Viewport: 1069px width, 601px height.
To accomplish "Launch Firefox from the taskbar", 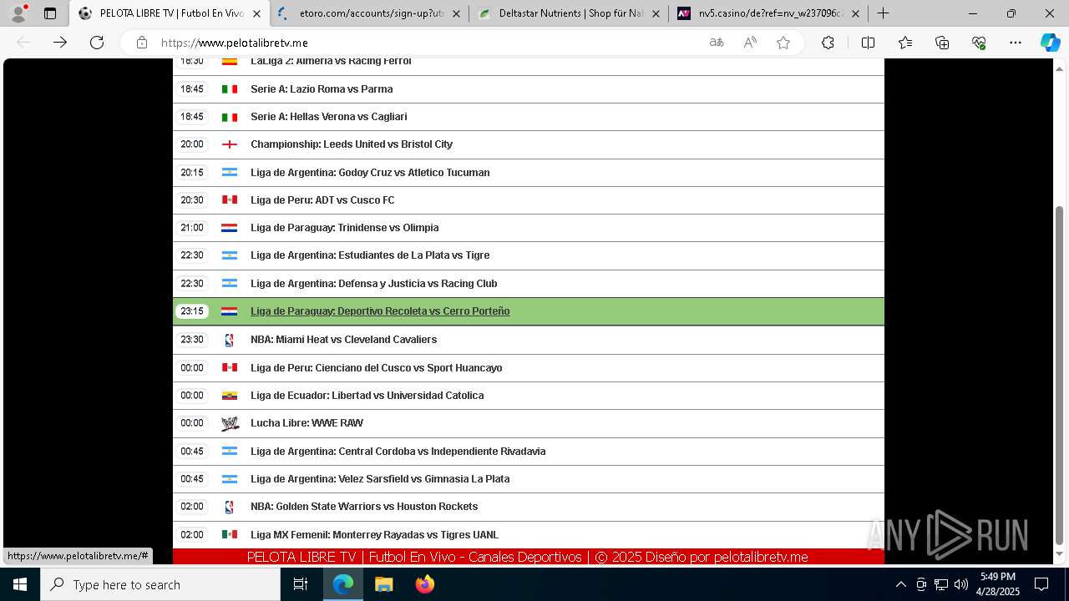I will 424,585.
